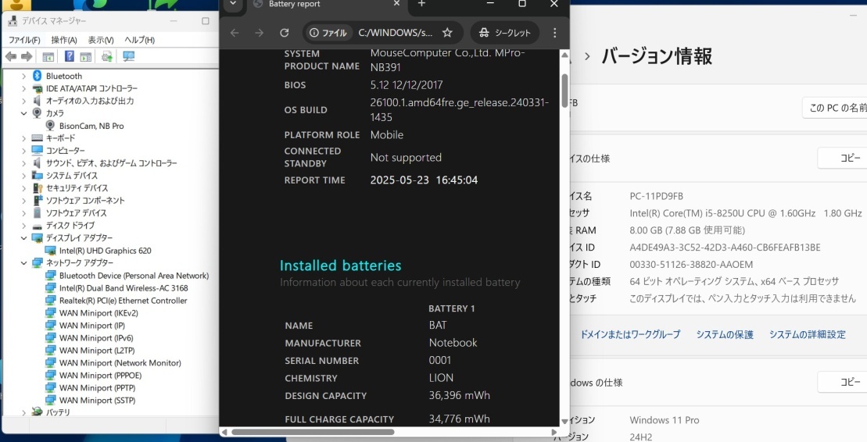Click the Installed batteries heading
This screenshot has width=867, height=442.
point(341,266)
